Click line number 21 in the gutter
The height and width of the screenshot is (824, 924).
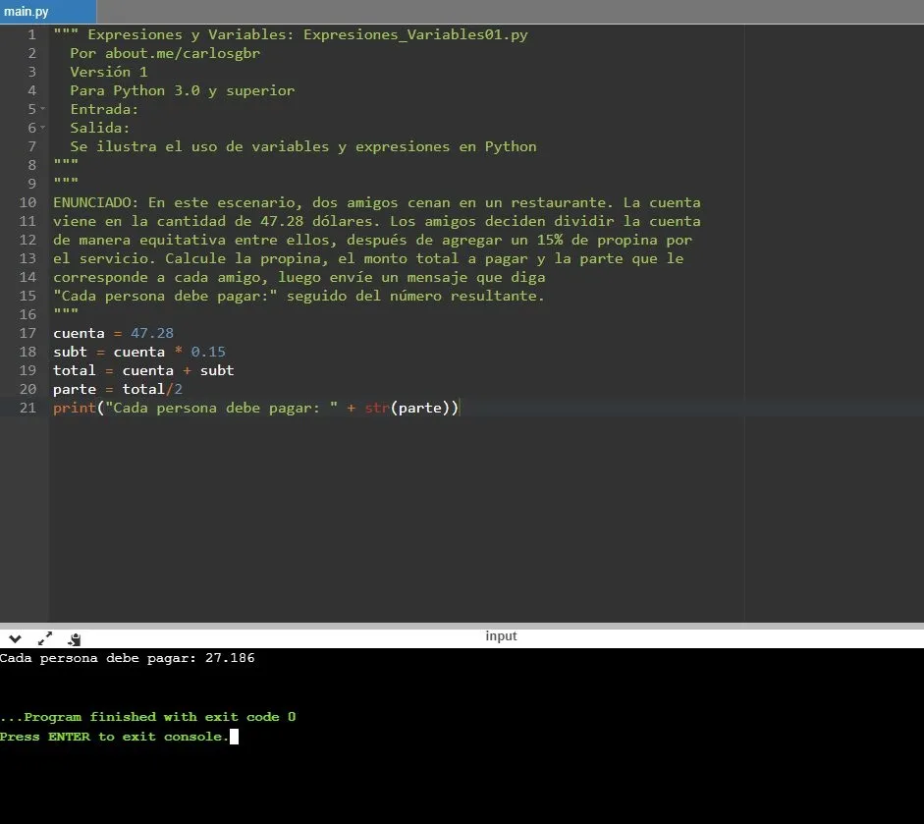27,408
